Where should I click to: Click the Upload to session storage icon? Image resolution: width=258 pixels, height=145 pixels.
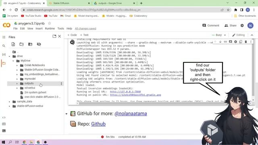[13, 44]
